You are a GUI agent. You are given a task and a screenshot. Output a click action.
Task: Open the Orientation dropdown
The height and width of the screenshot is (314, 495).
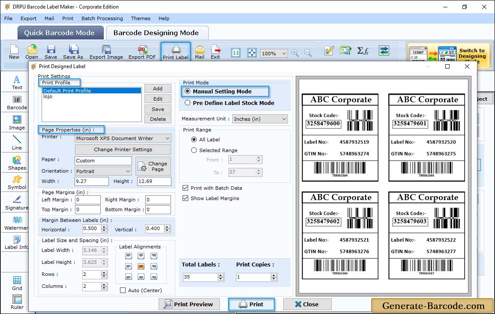[x=103, y=171]
